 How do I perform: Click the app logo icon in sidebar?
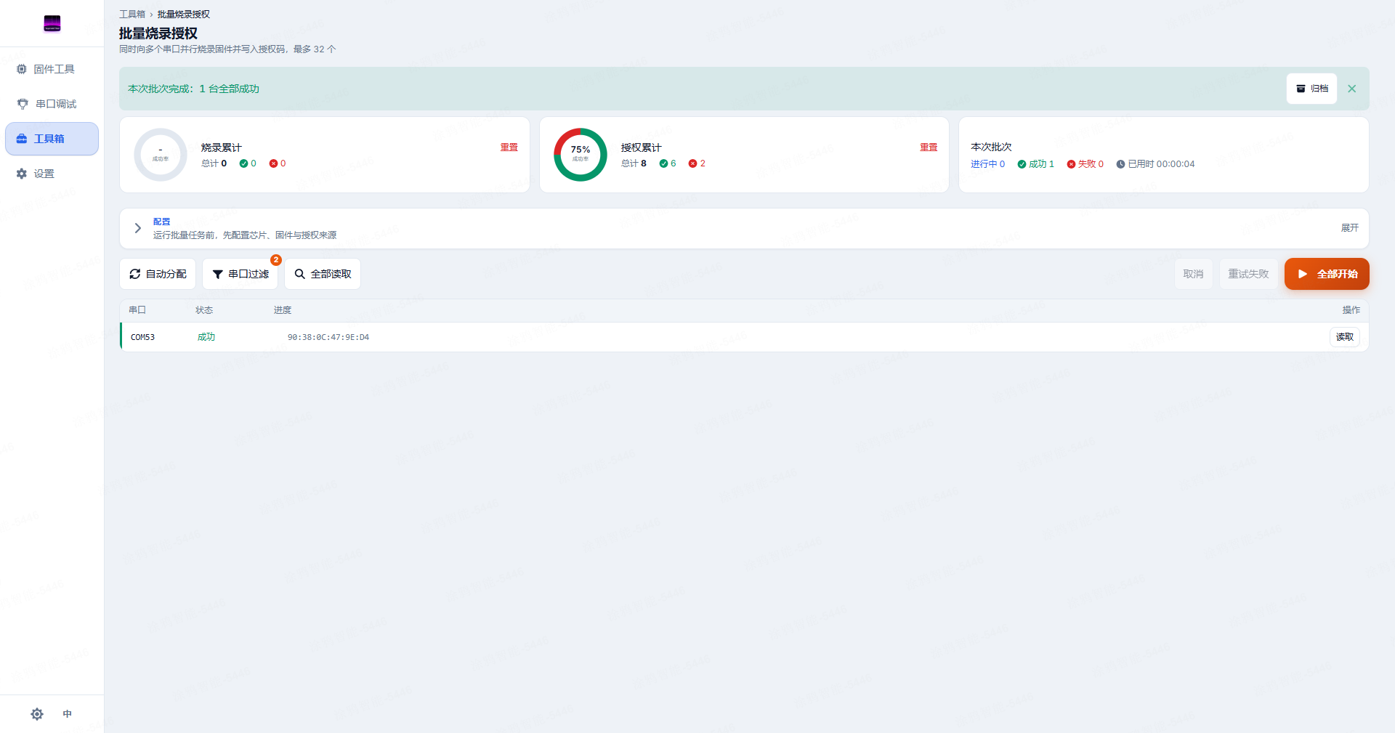(52, 23)
